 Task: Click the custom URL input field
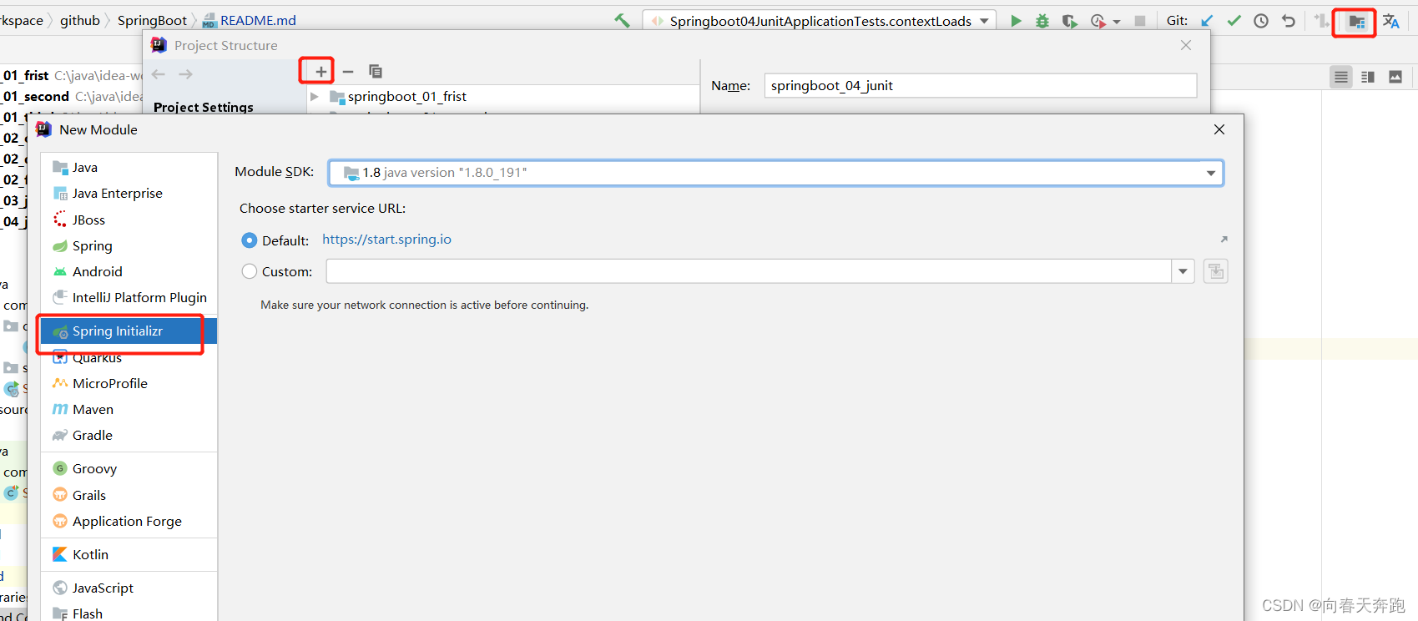pyautogui.click(x=749, y=271)
